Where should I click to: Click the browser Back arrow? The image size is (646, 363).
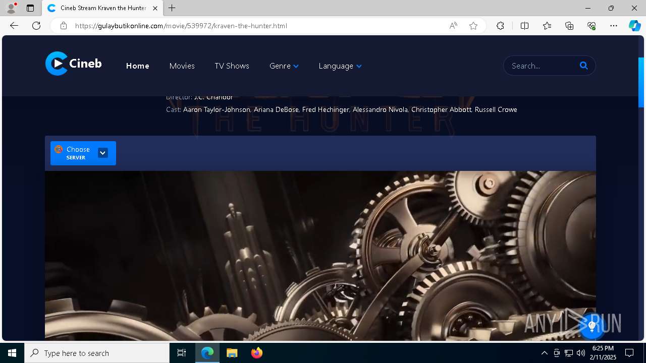(x=14, y=26)
